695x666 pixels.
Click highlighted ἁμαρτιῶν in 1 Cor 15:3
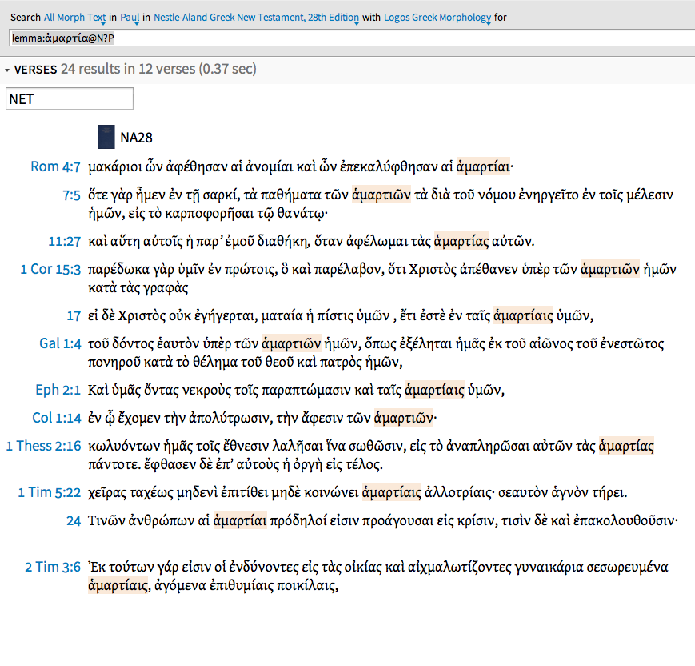point(610,269)
